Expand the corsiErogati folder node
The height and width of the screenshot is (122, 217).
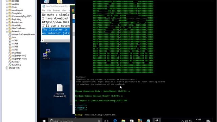7,10
